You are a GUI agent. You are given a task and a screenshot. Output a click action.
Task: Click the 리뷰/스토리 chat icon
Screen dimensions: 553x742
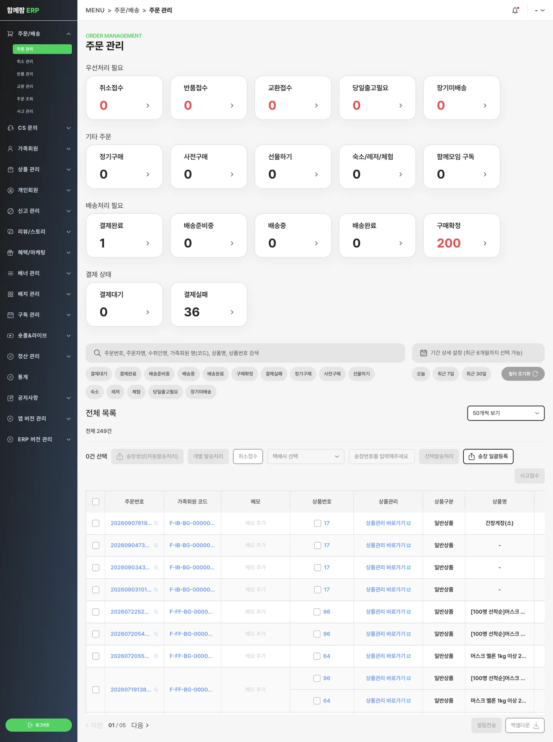click(x=10, y=232)
